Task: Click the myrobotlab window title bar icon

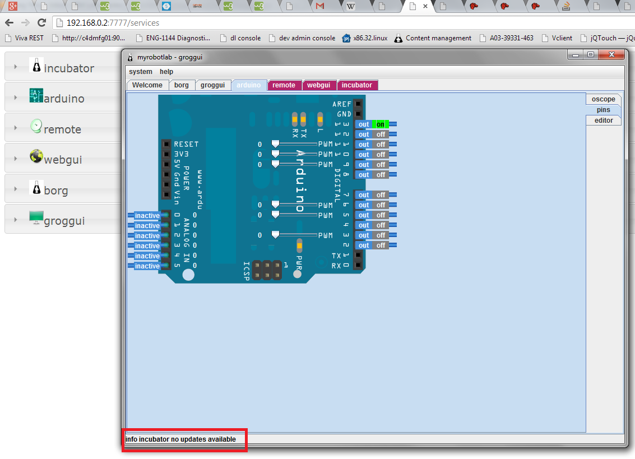Action: tap(130, 57)
